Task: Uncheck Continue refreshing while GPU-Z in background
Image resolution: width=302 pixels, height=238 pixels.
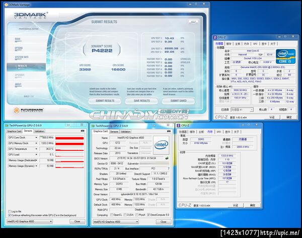Action: point(10,215)
